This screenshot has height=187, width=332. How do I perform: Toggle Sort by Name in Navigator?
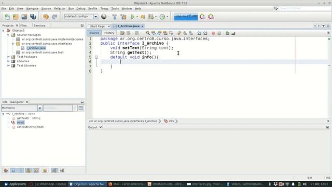[54, 170]
